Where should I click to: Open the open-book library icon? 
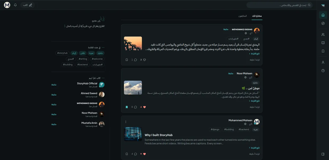click(323, 43)
